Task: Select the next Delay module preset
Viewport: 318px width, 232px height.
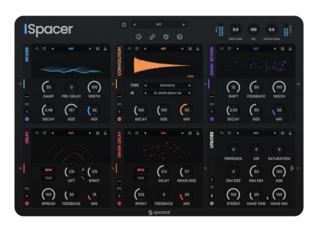Action: coord(90,133)
